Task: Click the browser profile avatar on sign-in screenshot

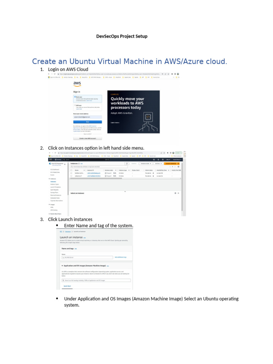Action: (x=178, y=74)
